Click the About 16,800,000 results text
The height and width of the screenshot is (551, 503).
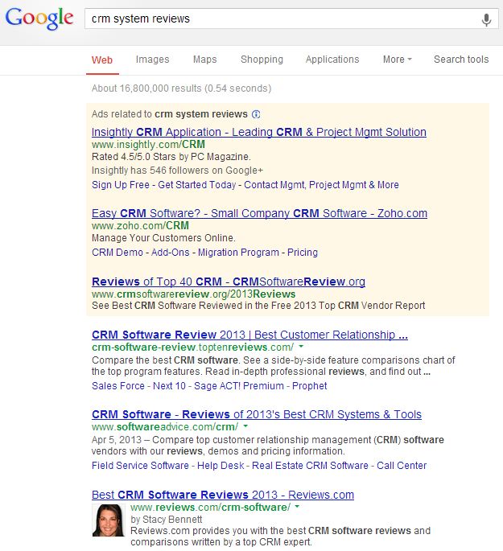[x=181, y=88]
